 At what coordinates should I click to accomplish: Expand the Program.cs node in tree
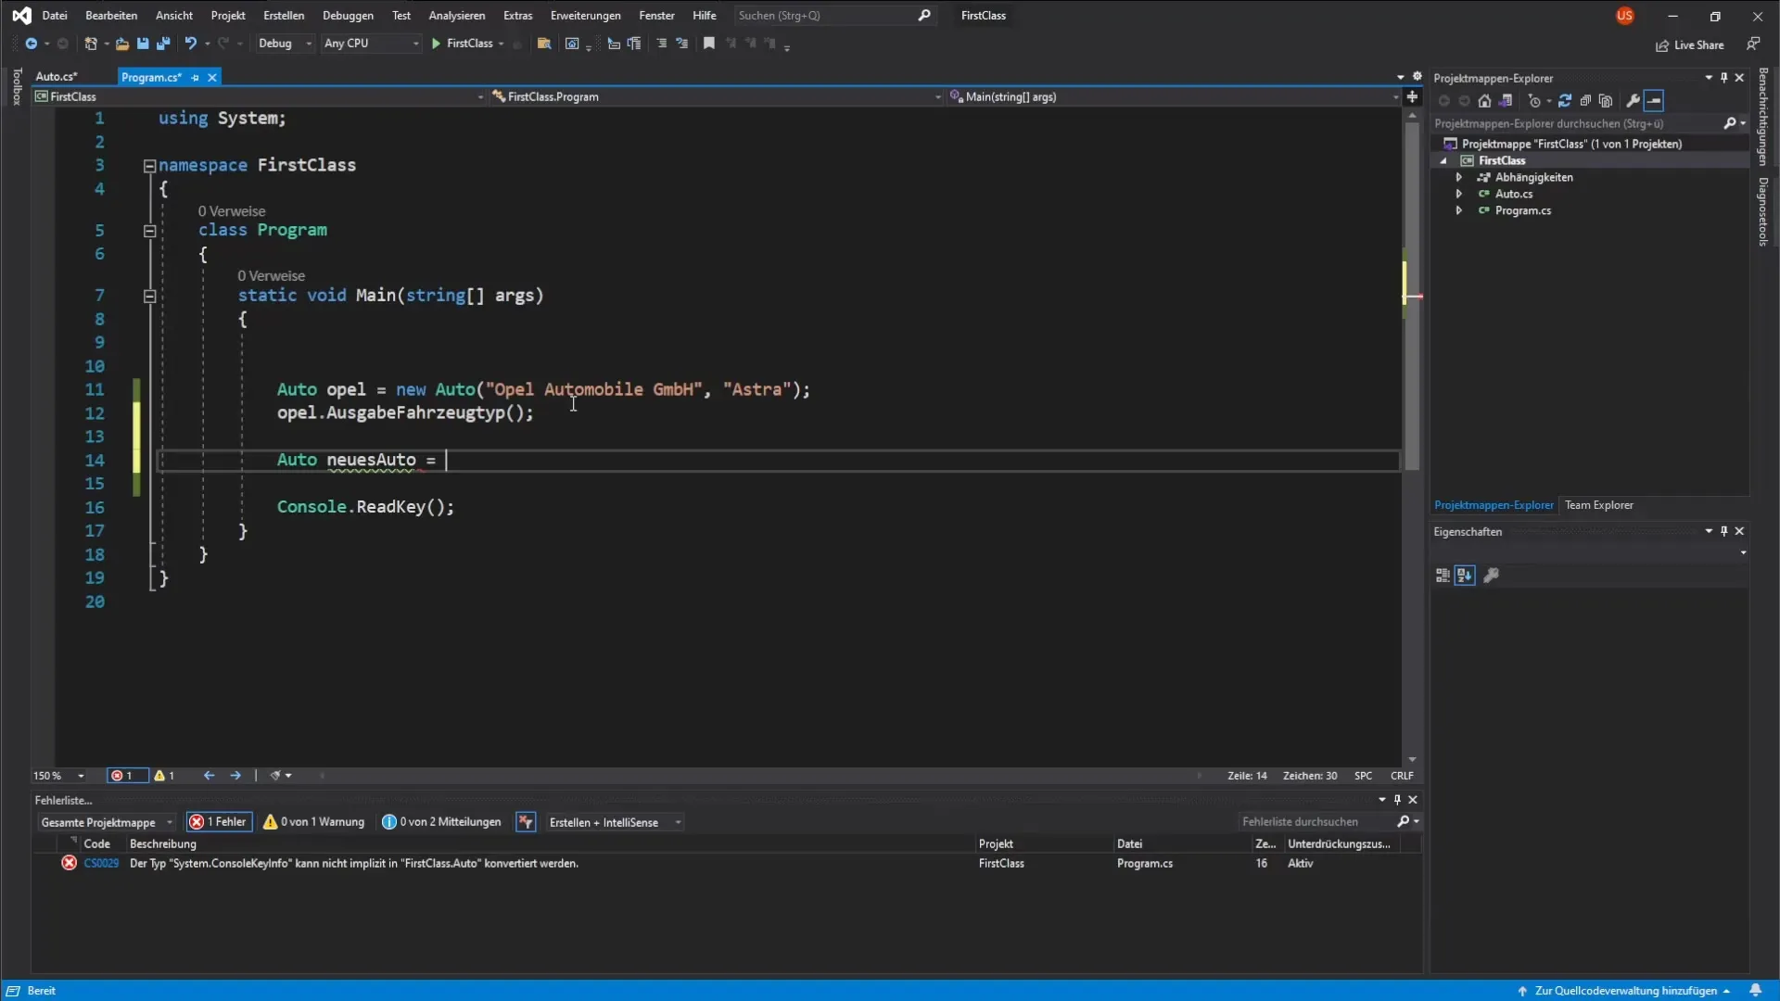tap(1459, 210)
